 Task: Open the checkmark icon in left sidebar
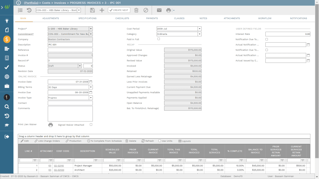point(7,67)
